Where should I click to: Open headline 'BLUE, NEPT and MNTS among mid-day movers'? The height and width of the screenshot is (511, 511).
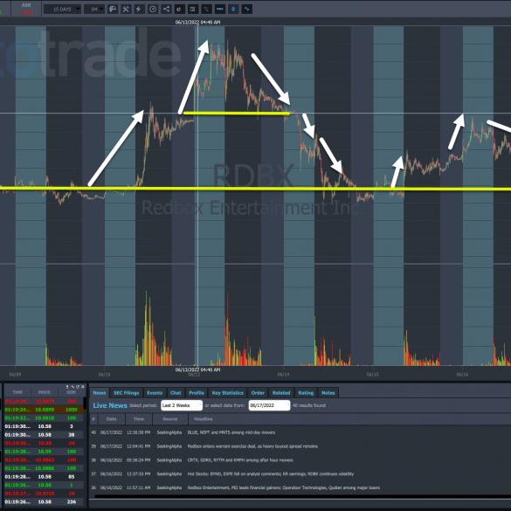(x=231, y=432)
